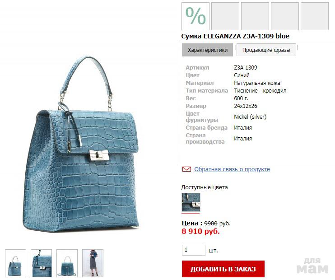Select the clasp close-up thumbnail

point(41,263)
